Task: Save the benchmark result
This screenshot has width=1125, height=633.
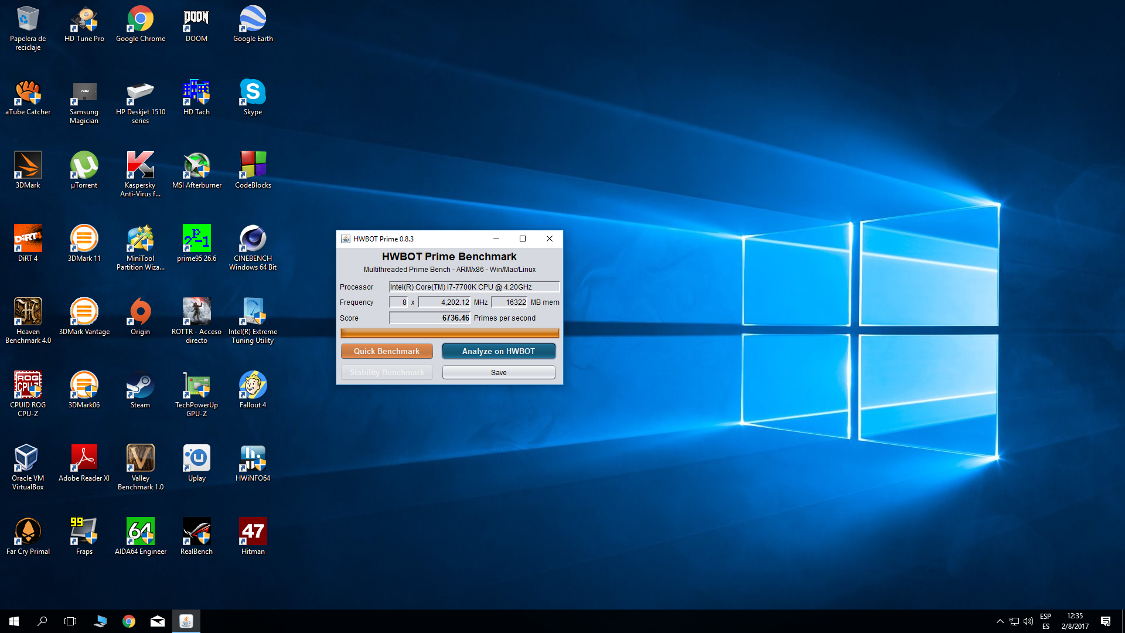Action: click(499, 372)
